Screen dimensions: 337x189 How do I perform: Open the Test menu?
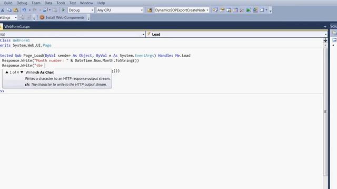(73, 3)
